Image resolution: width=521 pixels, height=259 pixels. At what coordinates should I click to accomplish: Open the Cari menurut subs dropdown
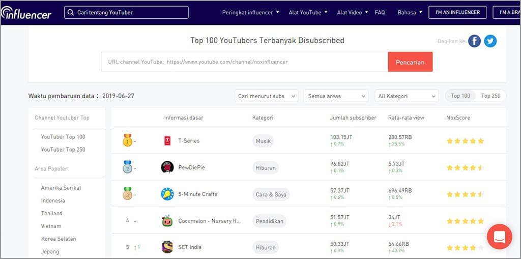click(x=267, y=96)
